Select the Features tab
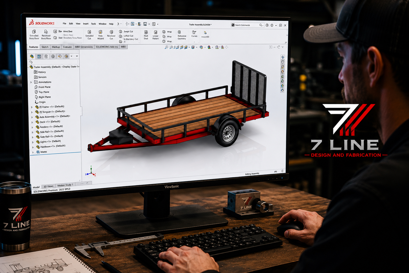Screen dimensions: 409x273 click(34, 47)
